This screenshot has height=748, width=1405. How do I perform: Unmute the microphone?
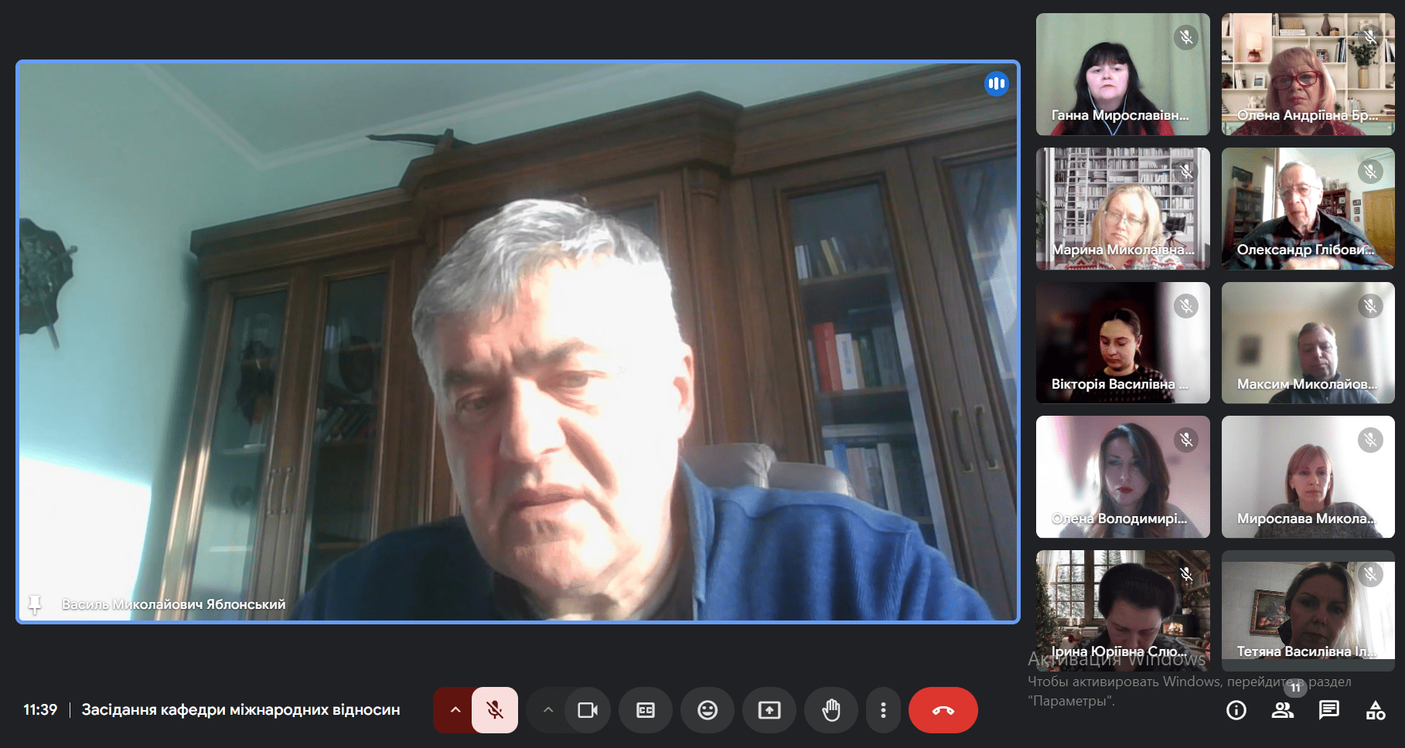pyautogui.click(x=495, y=710)
